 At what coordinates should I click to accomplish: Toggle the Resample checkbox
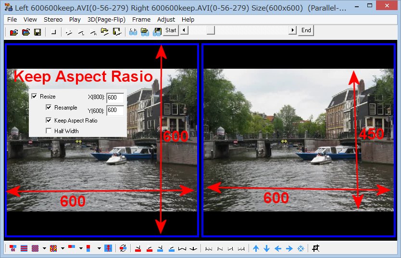click(x=49, y=107)
